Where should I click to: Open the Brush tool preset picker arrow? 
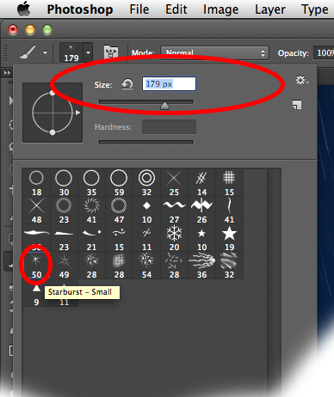(45, 52)
